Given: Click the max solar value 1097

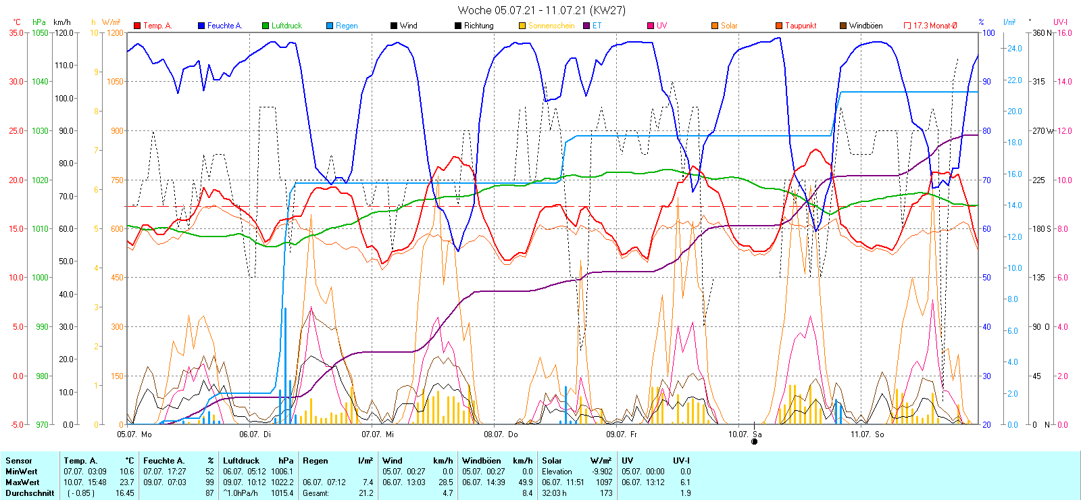Looking at the screenshot, I should [x=603, y=482].
